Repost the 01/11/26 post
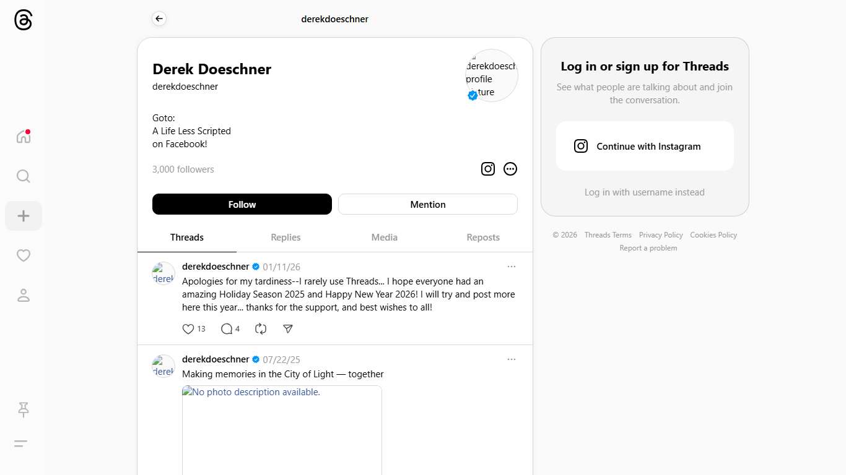The height and width of the screenshot is (475, 846). click(x=261, y=329)
